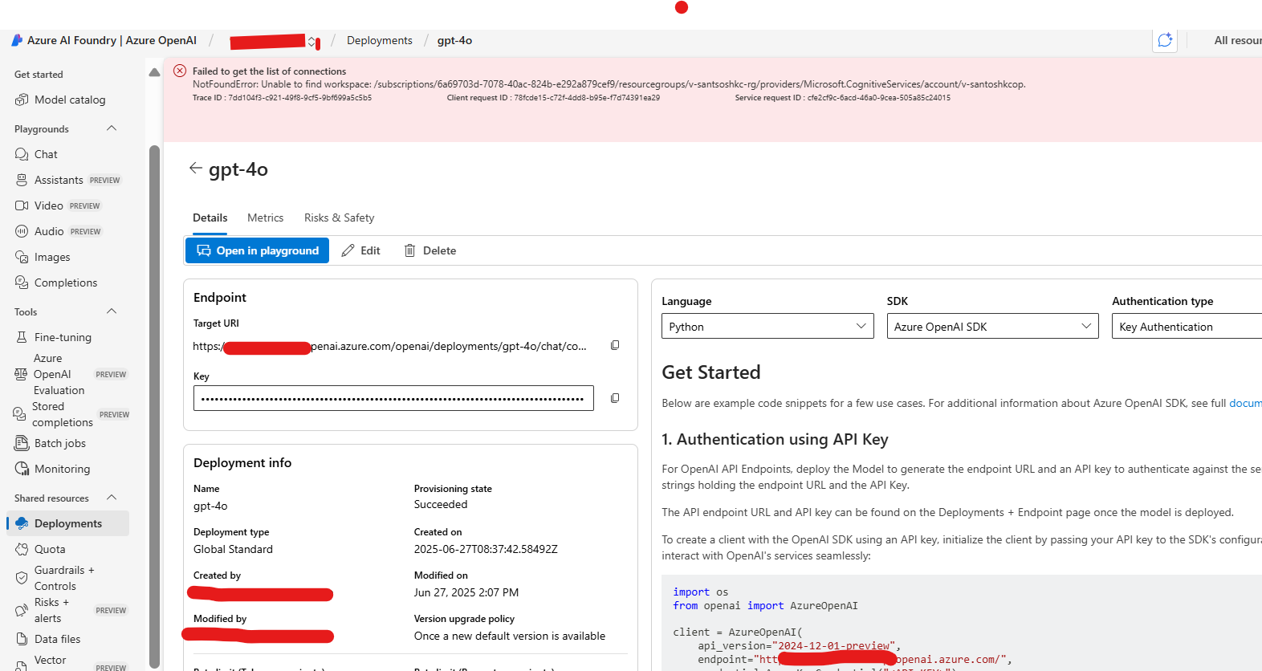
Task: Collapse the Playgrounds section chevron
Action: (x=112, y=128)
